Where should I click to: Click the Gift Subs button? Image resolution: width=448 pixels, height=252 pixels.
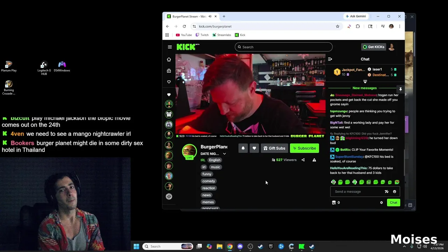tap(274, 148)
